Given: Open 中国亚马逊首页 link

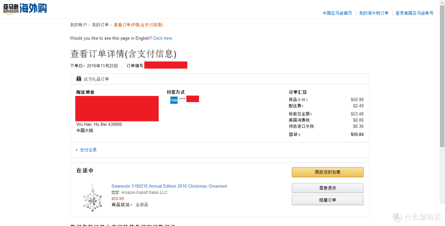Looking at the screenshot, I should click(337, 13).
